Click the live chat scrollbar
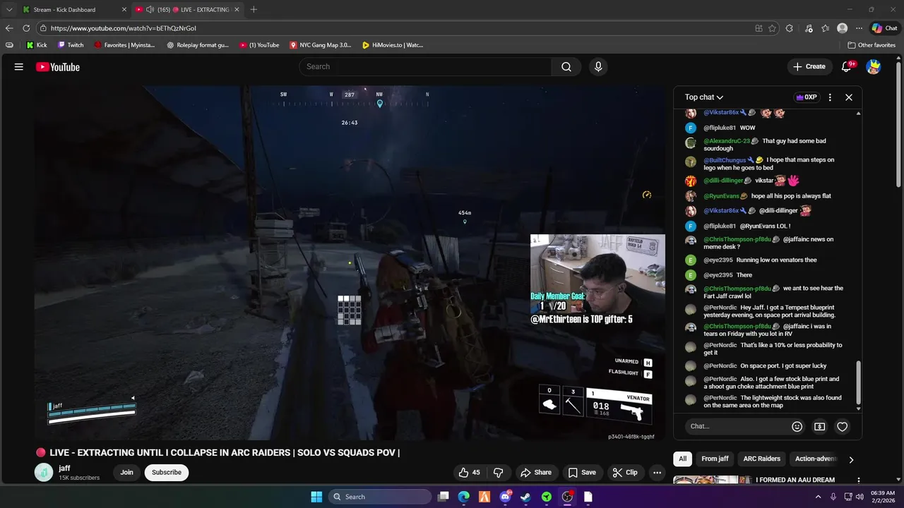This screenshot has height=508, width=904. (x=858, y=384)
